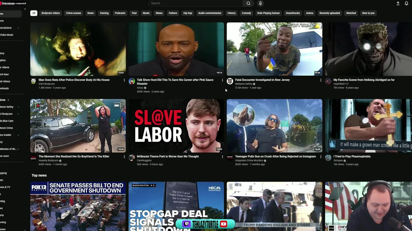Select the New to you chip
This screenshot has height=231, width=412.
tap(368, 13)
